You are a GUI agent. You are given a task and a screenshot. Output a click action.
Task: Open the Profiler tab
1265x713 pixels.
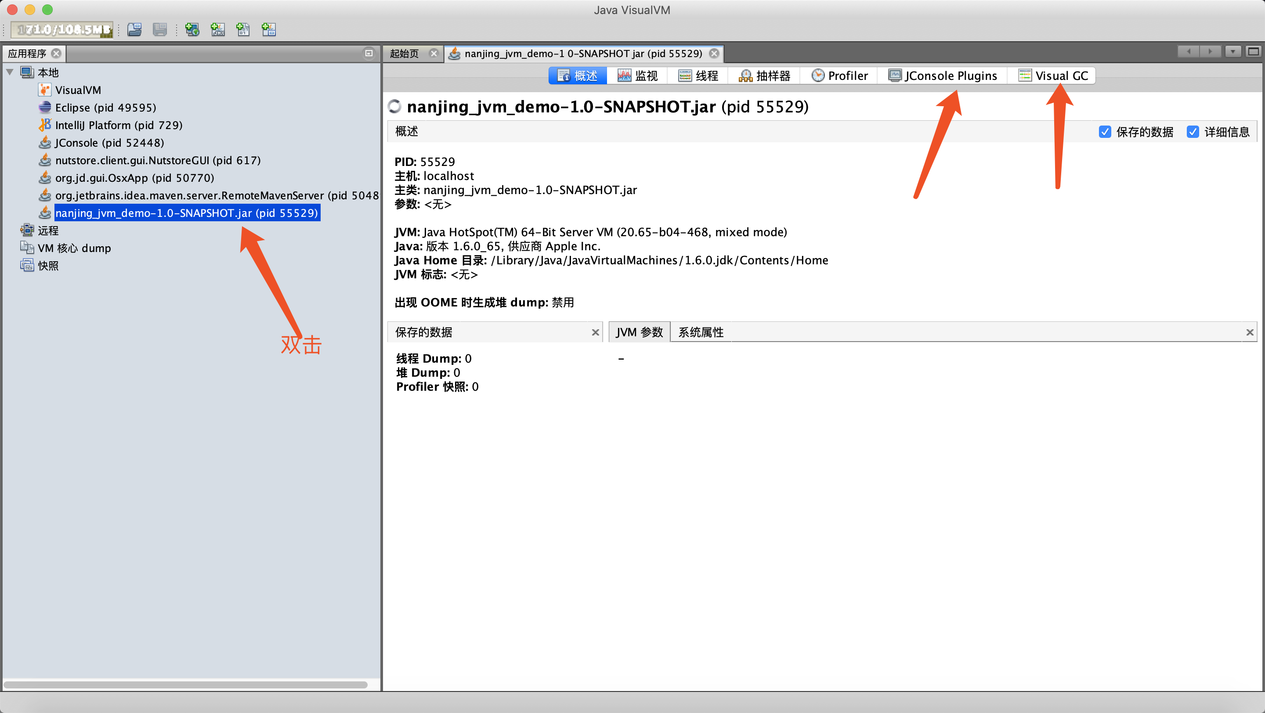point(840,76)
